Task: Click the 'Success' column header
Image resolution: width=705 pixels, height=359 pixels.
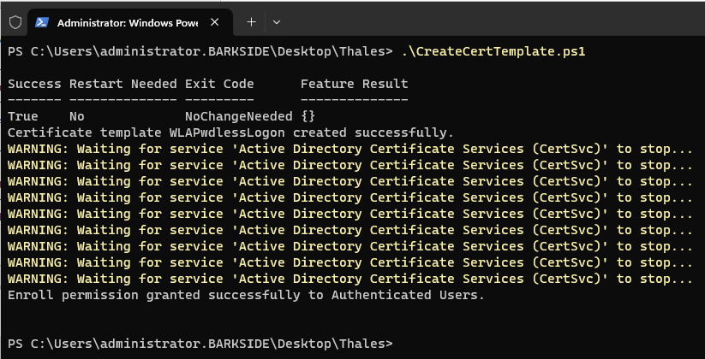Action: 33,84
